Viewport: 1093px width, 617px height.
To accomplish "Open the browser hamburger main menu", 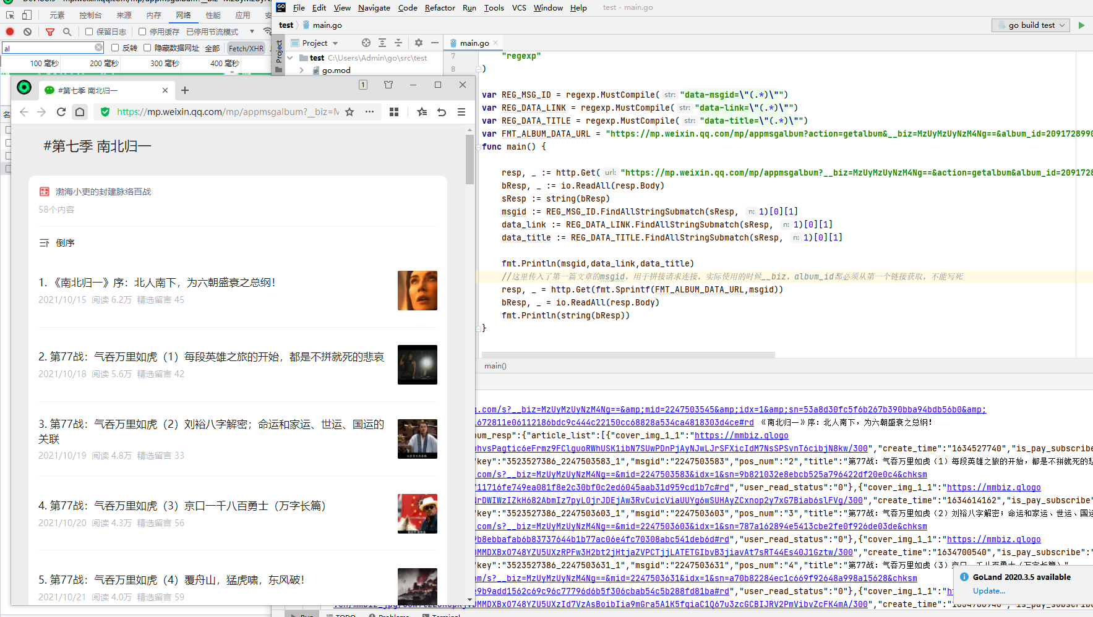I will tap(461, 112).
